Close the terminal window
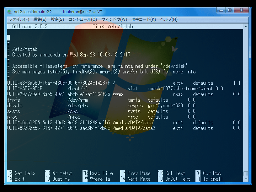 [241, 10]
